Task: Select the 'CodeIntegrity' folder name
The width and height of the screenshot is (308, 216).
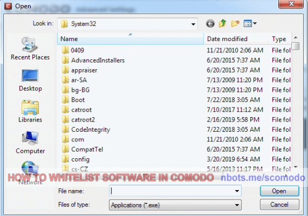Action: pyautogui.click(x=91, y=130)
